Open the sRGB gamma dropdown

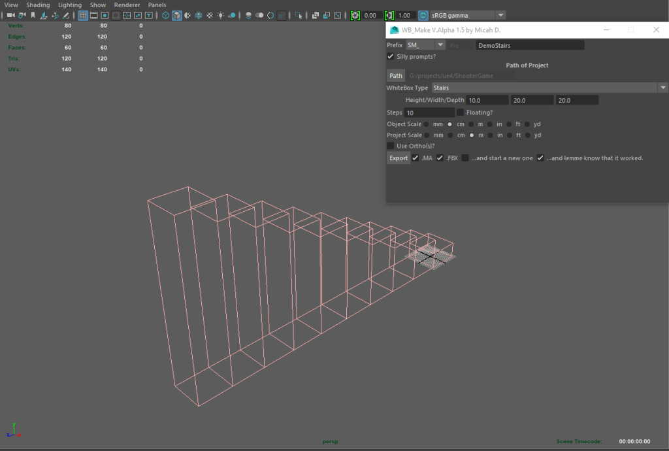(500, 15)
